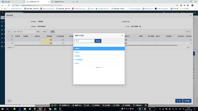198x111 pixels.
Task: Uncheck the checkbox of the row with 200
Action: coord(8,40)
